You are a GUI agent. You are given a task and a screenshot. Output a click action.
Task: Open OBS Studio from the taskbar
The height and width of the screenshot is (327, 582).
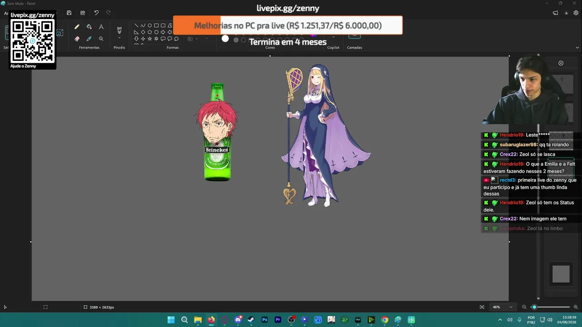click(291, 320)
